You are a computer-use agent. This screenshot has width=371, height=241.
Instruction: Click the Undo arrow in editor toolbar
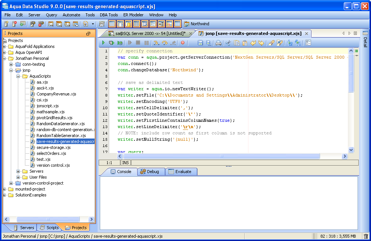coord(253,43)
